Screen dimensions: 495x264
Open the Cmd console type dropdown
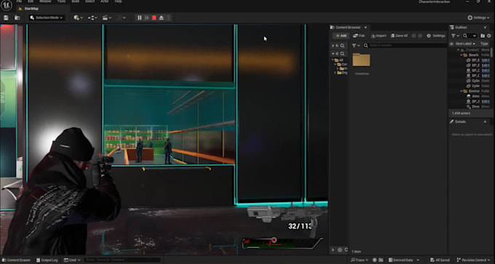click(72, 260)
